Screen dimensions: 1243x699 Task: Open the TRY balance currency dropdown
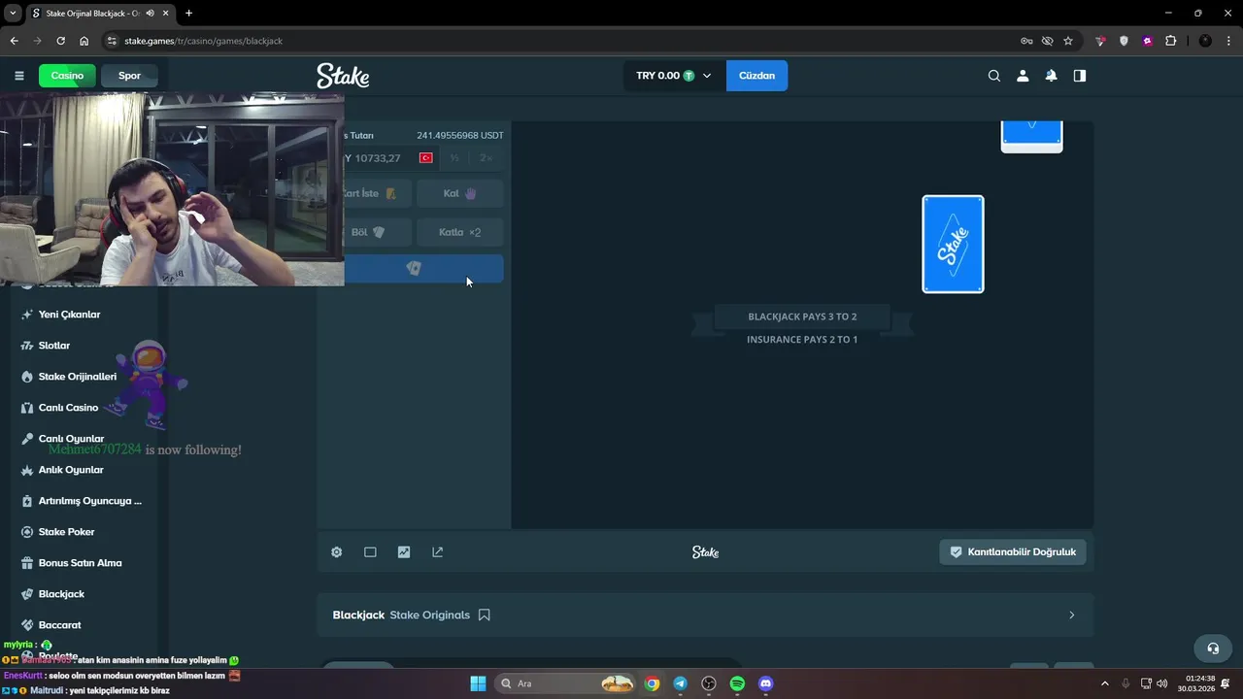pyautogui.click(x=674, y=76)
